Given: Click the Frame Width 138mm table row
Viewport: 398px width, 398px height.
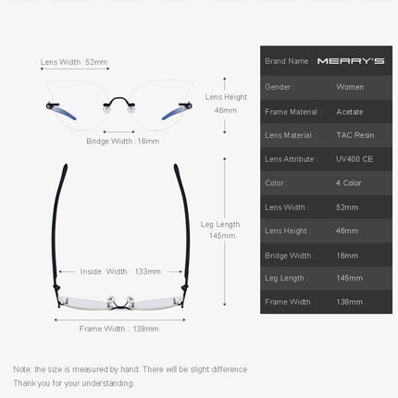Looking at the screenshot, I should click(326, 302).
